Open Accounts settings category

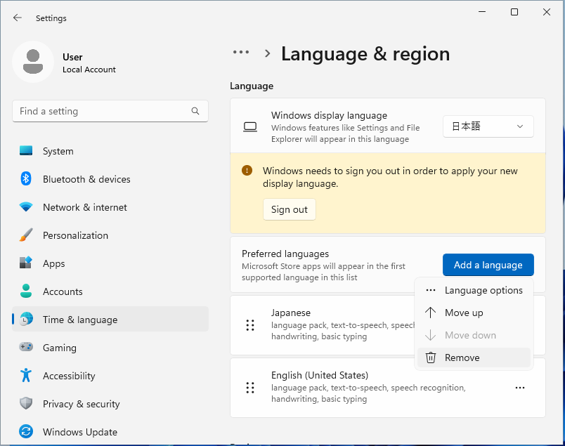110,291
